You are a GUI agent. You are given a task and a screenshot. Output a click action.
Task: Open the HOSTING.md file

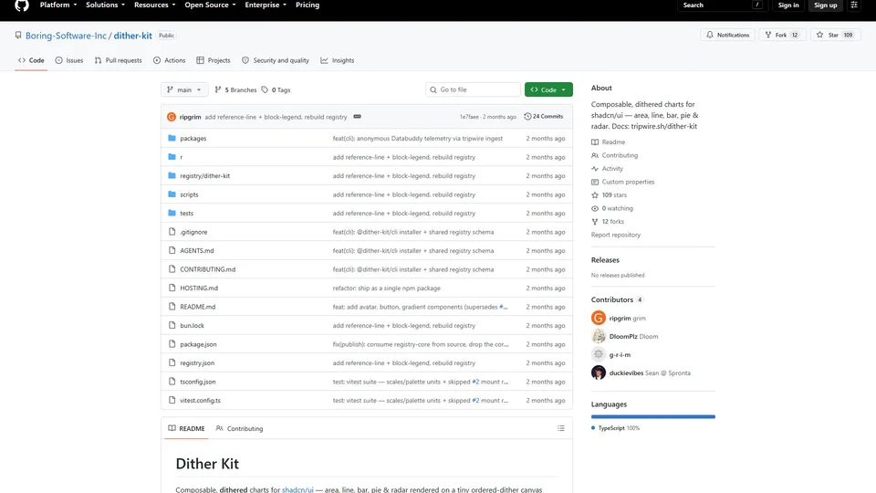[199, 288]
